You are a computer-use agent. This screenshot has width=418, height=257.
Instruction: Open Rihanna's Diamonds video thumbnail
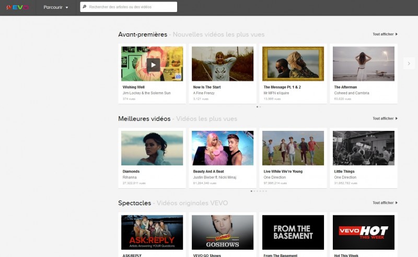(x=152, y=148)
